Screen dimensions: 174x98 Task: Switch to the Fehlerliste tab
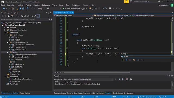(x=100, y=93)
